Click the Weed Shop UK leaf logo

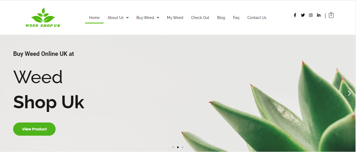[x=43, y=17]
